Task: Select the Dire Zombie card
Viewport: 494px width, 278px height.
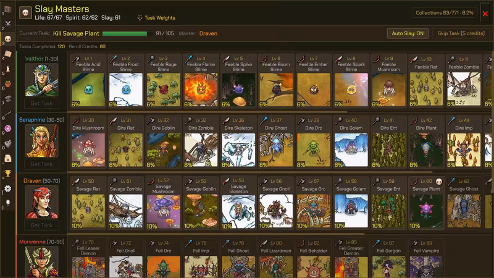Action: pyautogui.click(x=201, y=142)
